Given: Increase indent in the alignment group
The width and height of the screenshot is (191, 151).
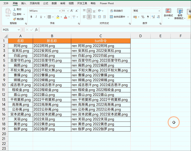Looking at the screenshot, I should click(x=105, y=17).
